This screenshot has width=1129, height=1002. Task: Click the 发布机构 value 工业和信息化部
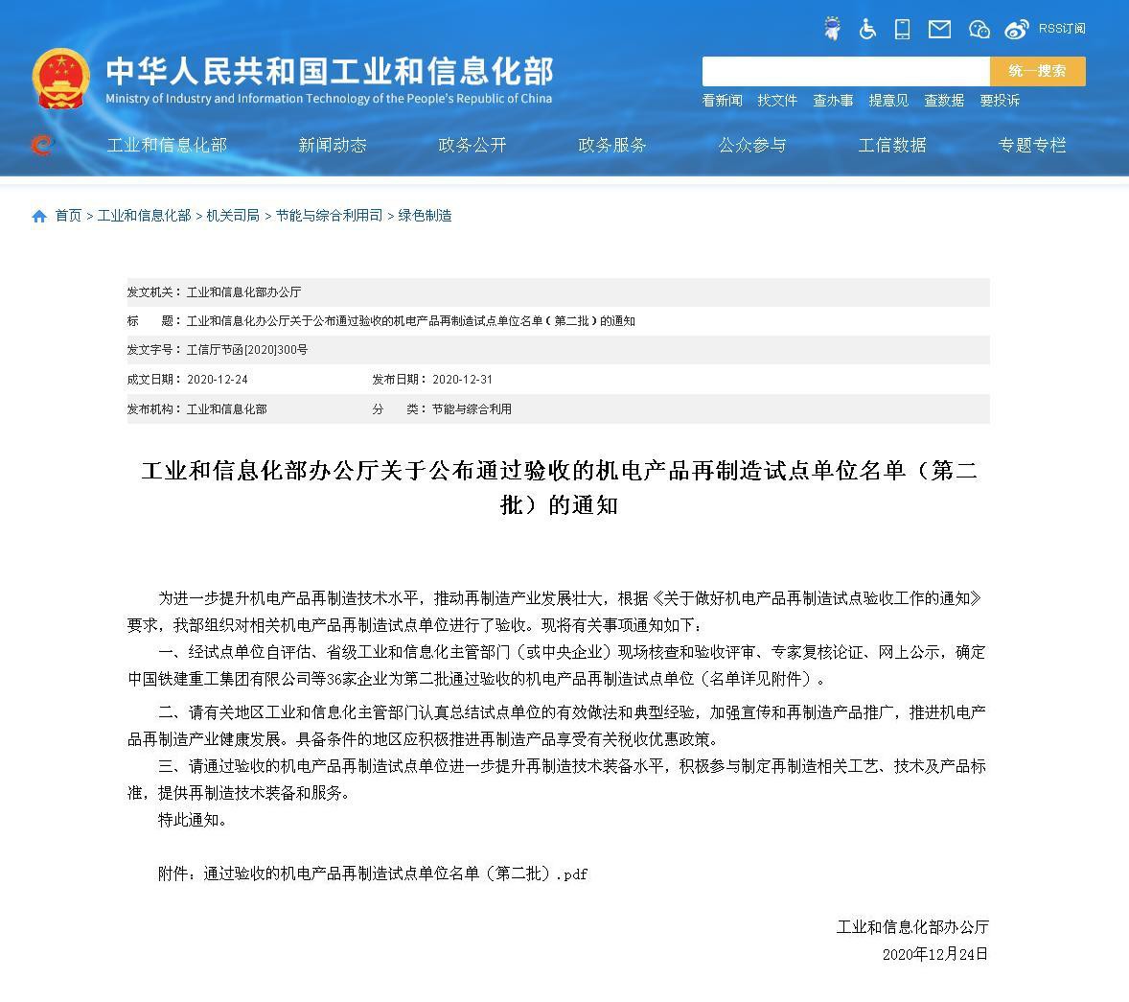227,409
